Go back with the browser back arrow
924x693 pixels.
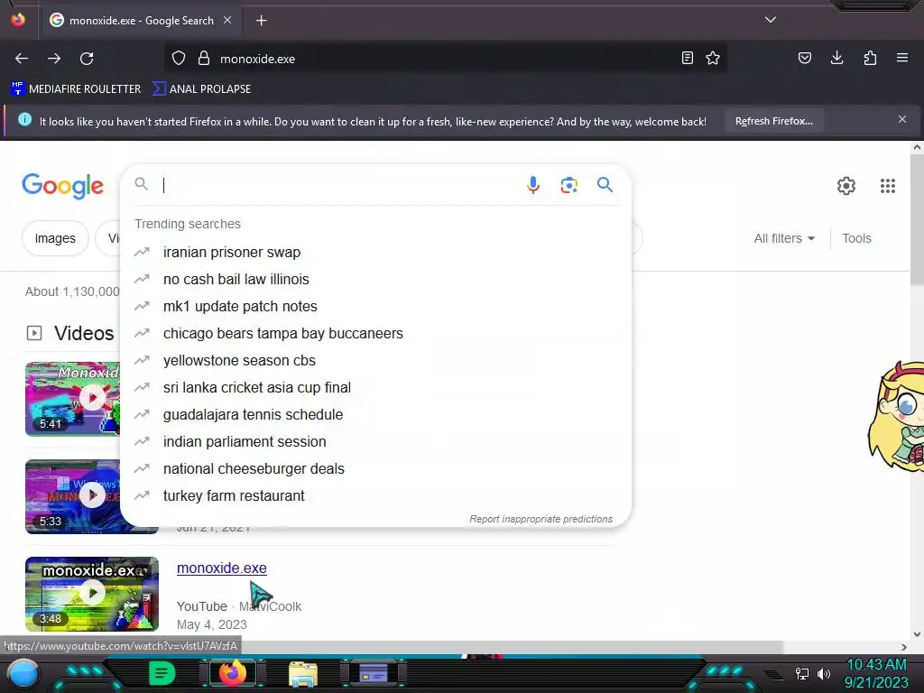coord(22,59)
